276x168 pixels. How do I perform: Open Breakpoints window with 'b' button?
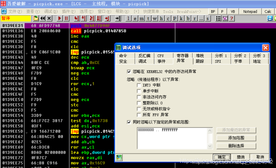pos(188,19)
